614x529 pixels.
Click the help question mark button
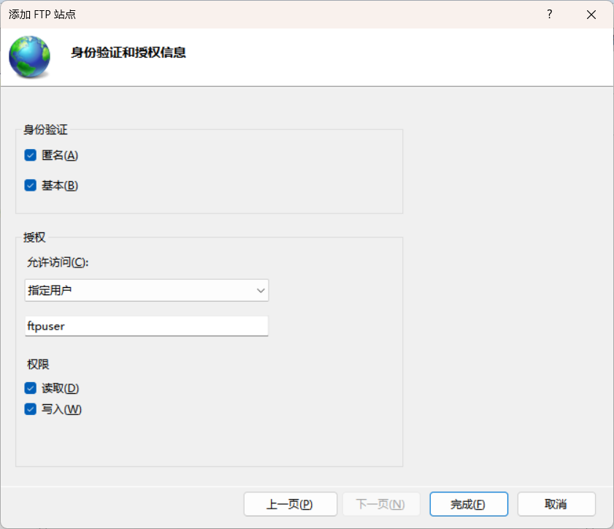(x=550, y=15)
